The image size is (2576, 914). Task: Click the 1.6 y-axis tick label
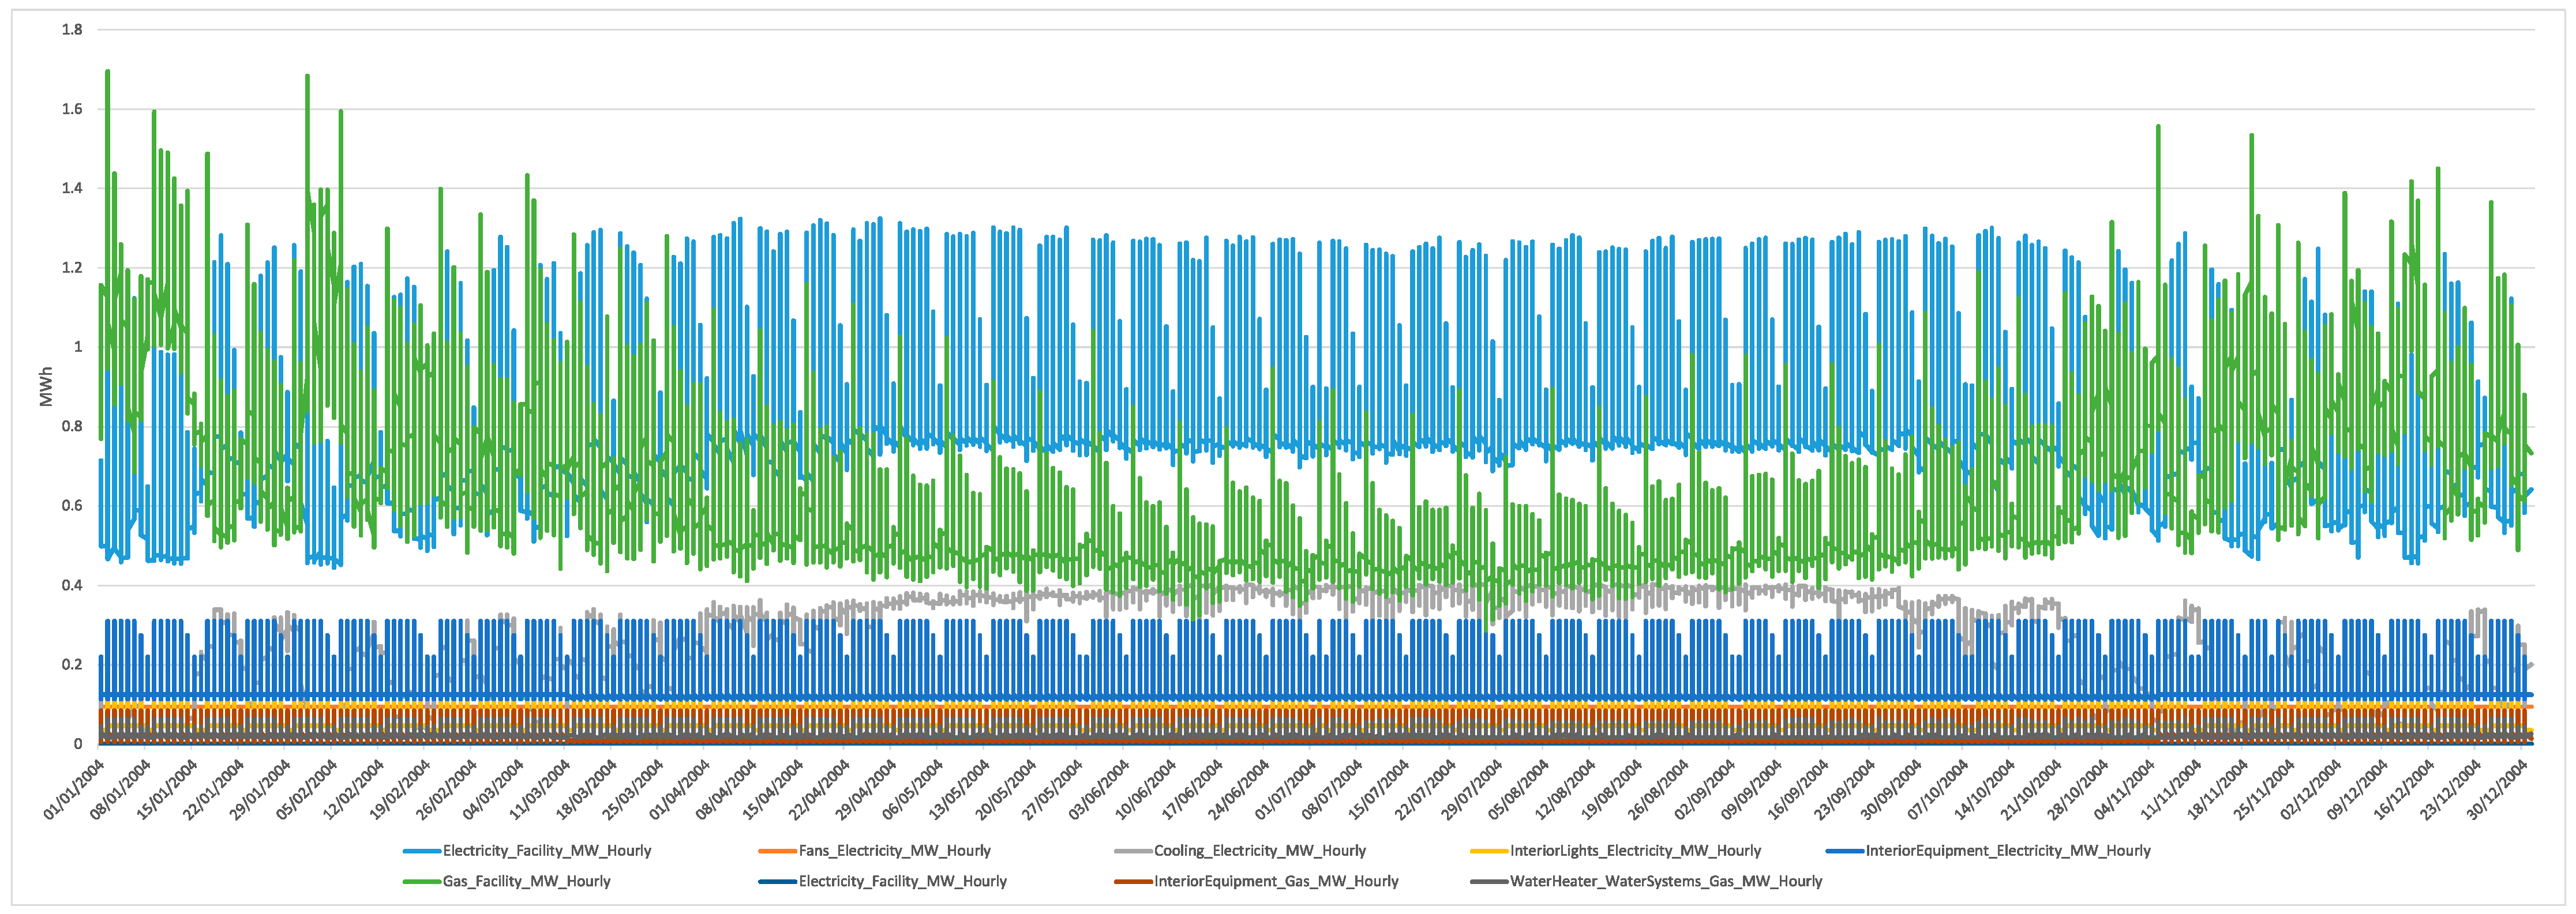[72, 109]
